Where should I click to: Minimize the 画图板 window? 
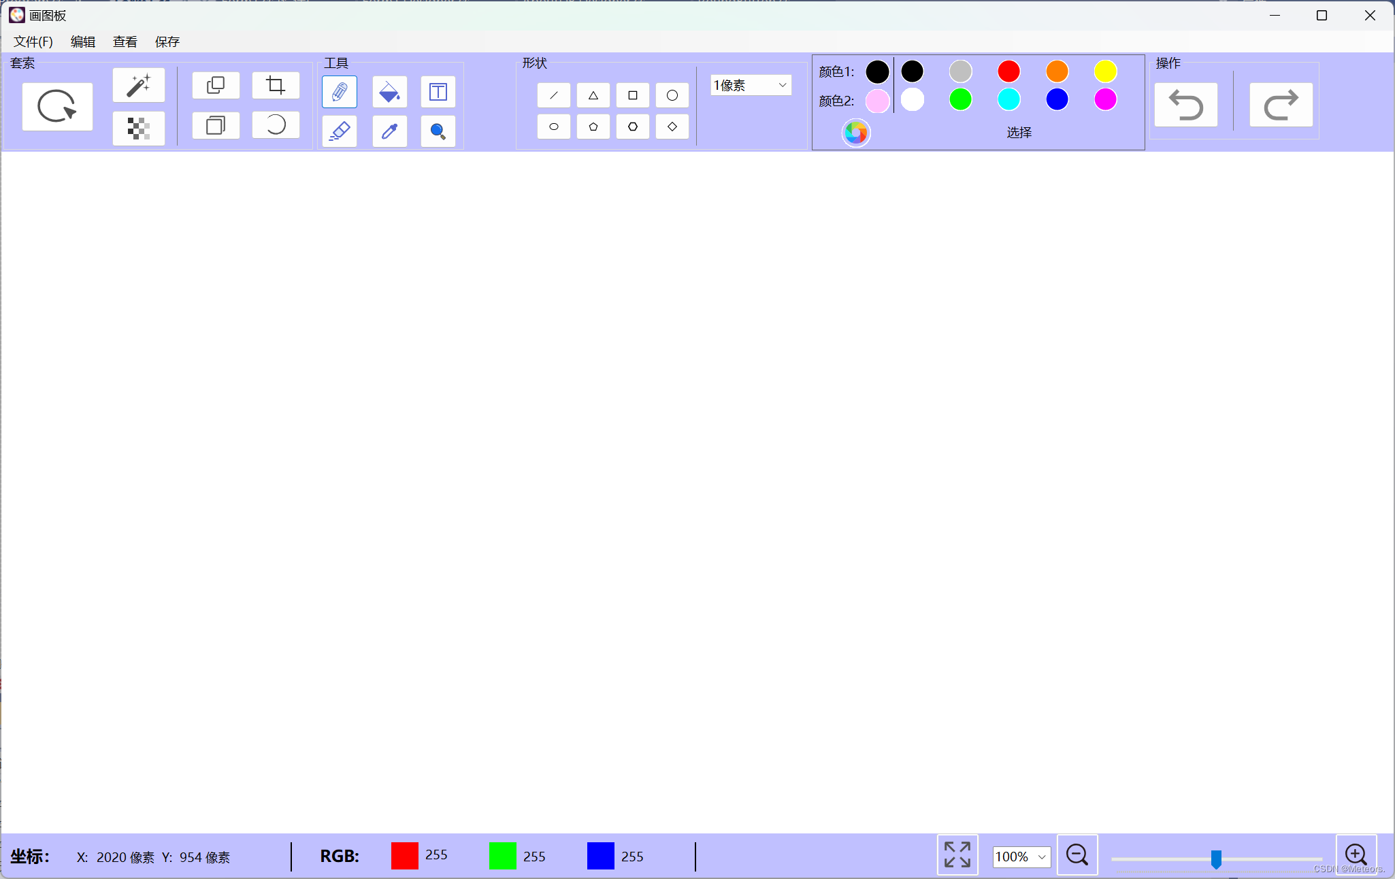[1275, 16]
